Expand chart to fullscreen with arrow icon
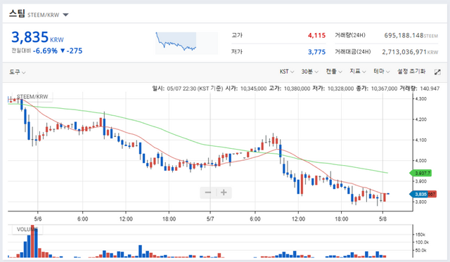The height and width of the screenshot is (262, 450). point(437,72)
